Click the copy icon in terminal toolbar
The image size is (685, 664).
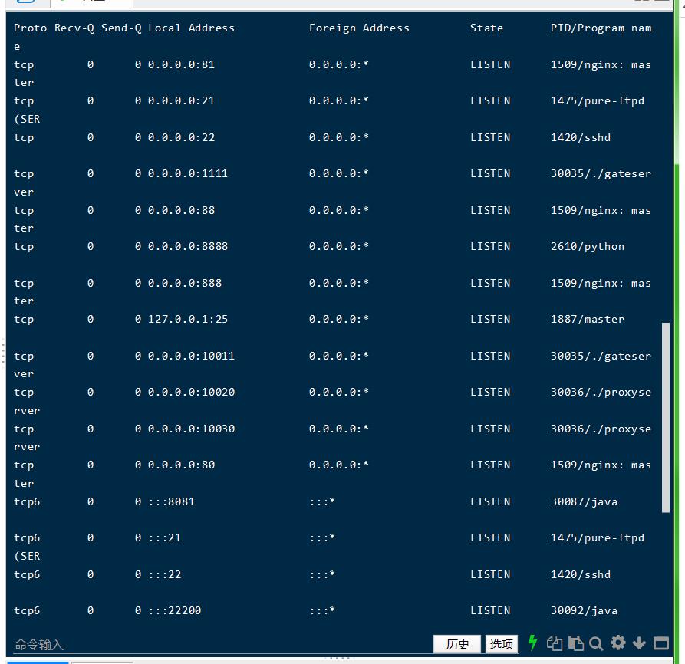tap(555, 643)
